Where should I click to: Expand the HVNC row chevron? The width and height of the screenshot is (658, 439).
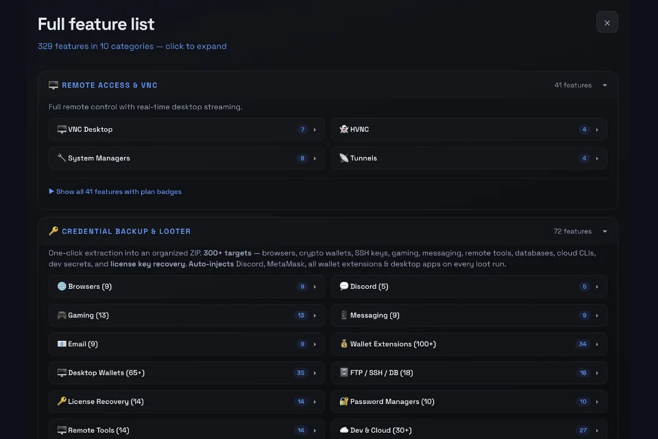click(597, 130)
